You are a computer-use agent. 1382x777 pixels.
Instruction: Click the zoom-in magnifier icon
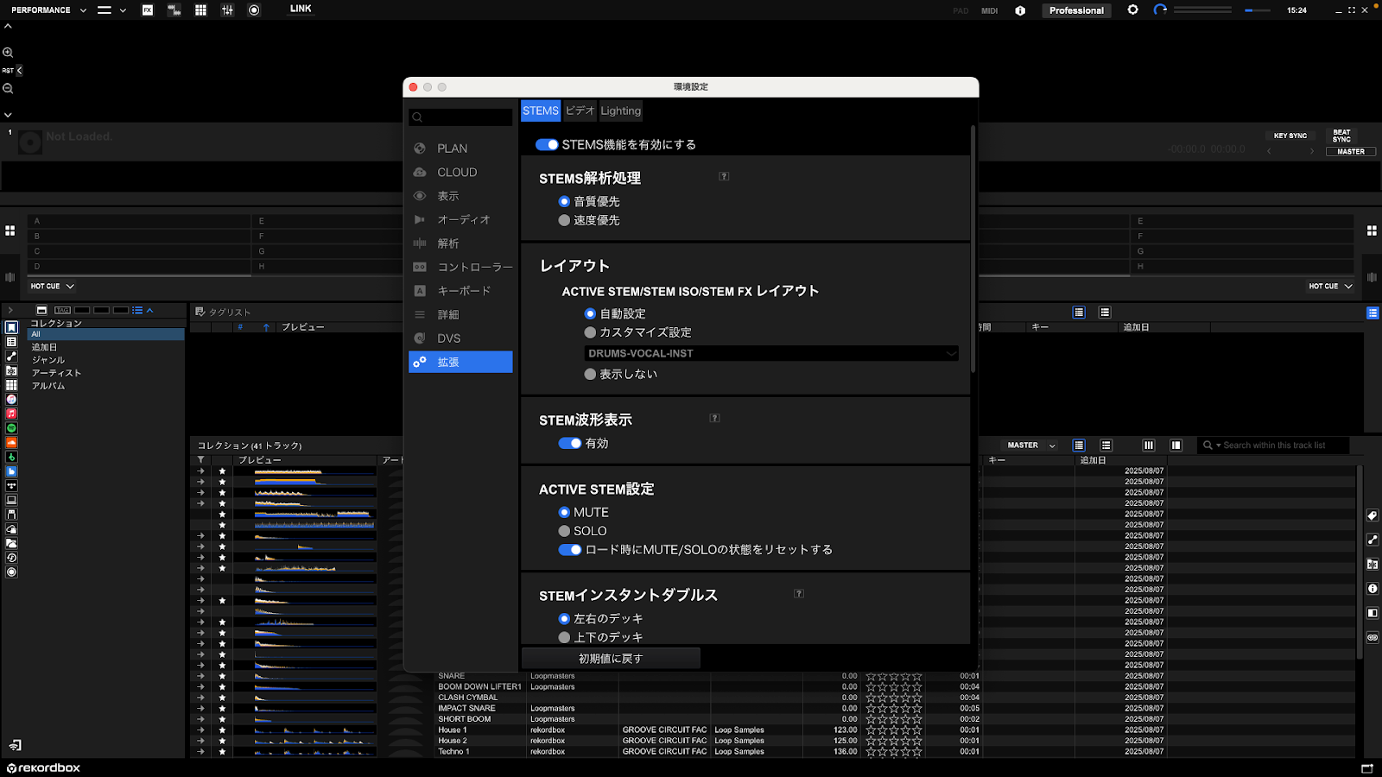click(8, 53)
